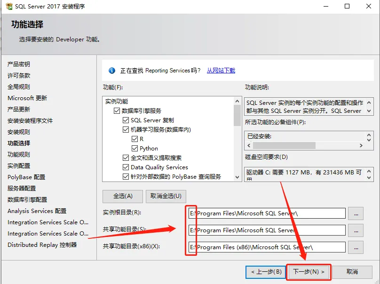
Task: Select 安装规则 step in sidebar
Action: 19,132
